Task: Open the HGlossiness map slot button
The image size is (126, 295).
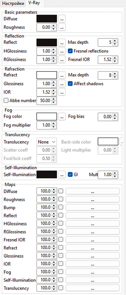Action: tap(93, 224)
